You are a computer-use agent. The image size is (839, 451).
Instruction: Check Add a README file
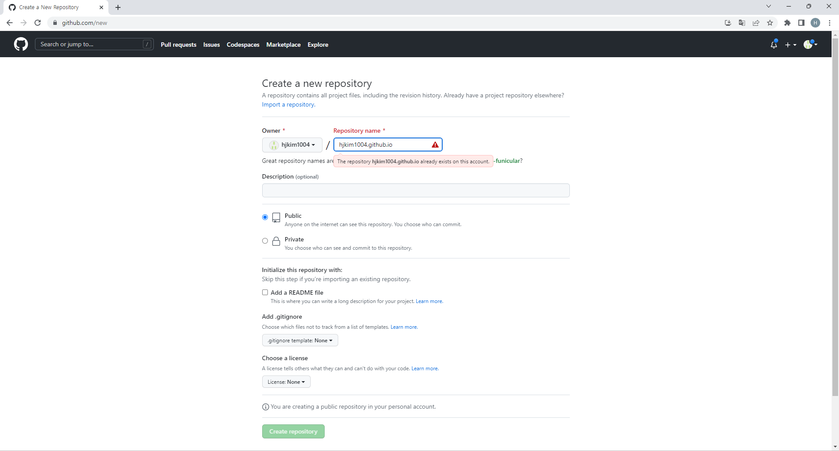click(265, 293)
